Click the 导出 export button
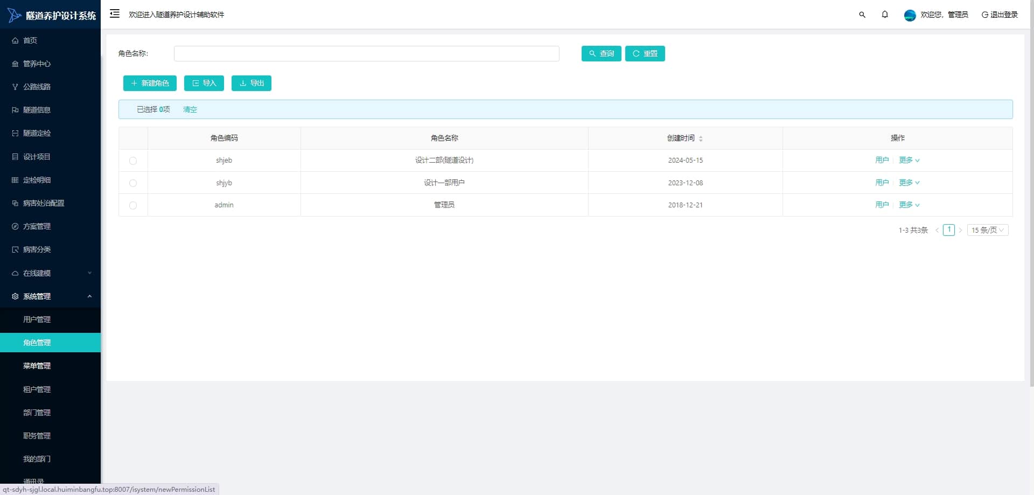 coord(251,83)
